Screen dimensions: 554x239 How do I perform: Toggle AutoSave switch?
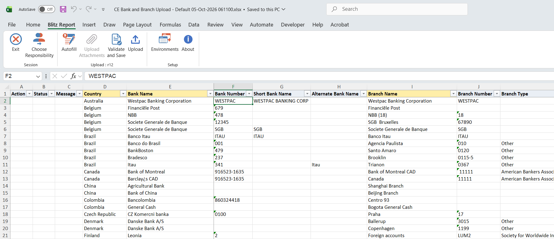46,9
